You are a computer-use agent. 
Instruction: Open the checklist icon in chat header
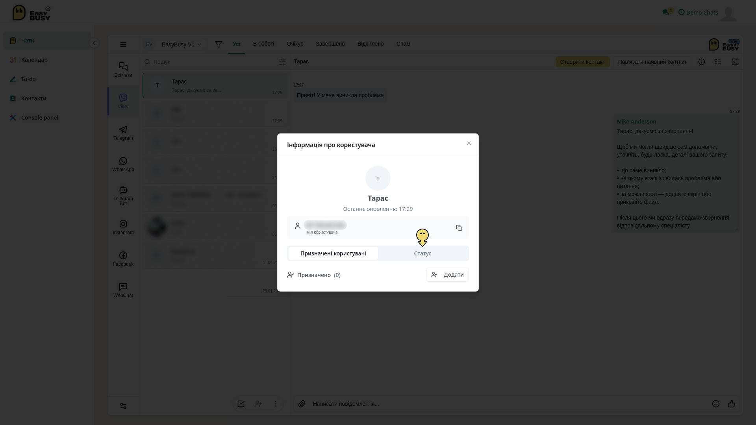pyautogui.click(x=718, y=62)
